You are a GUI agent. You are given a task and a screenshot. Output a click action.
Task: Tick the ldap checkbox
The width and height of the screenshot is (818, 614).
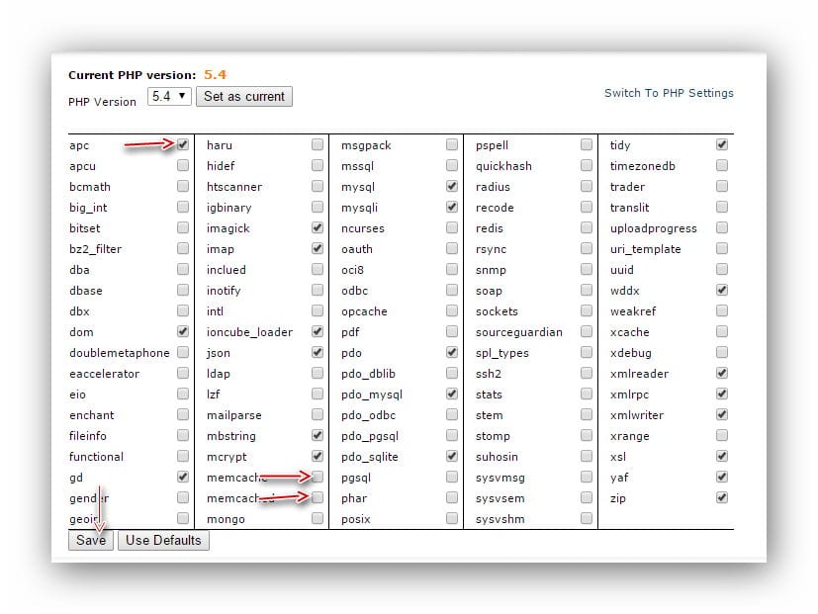pyautogui.click(x=318, y=373)
